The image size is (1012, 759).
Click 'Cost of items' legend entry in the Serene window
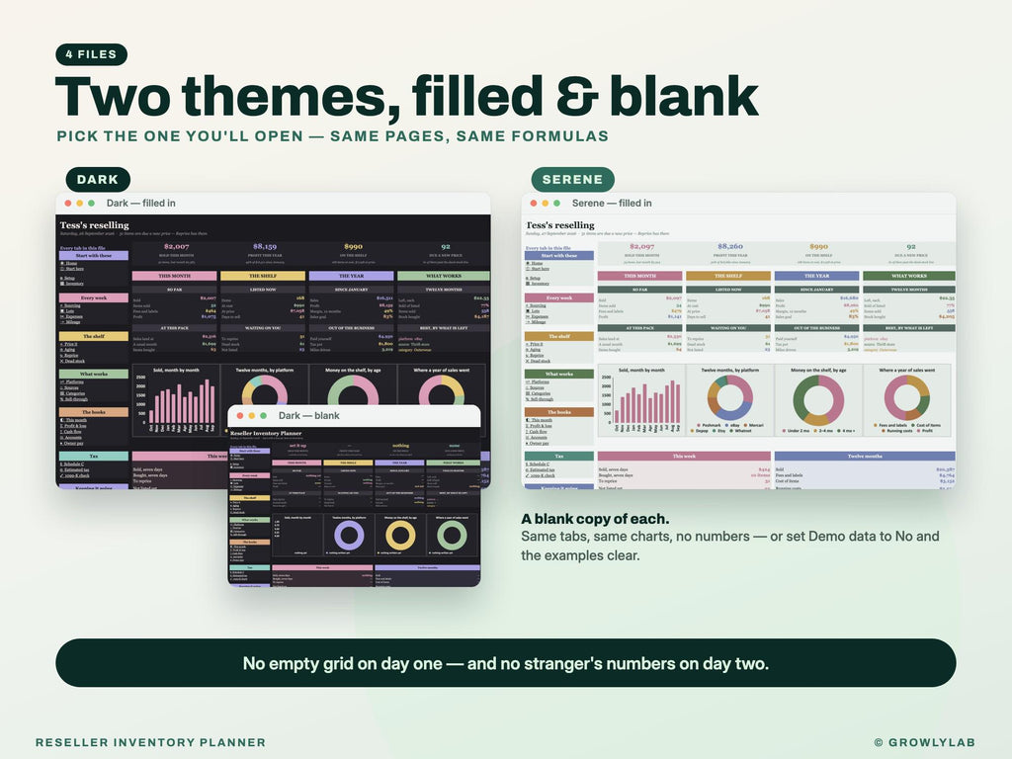click(x=925, y=425)
